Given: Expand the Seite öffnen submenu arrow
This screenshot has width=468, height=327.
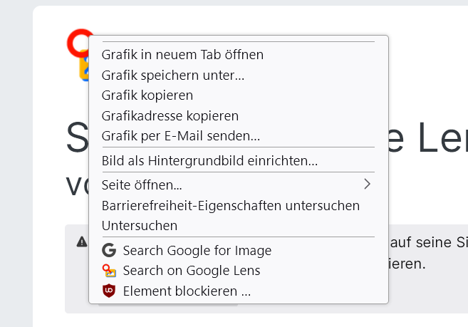Looking at the screenshot, I should coord(367,185).
